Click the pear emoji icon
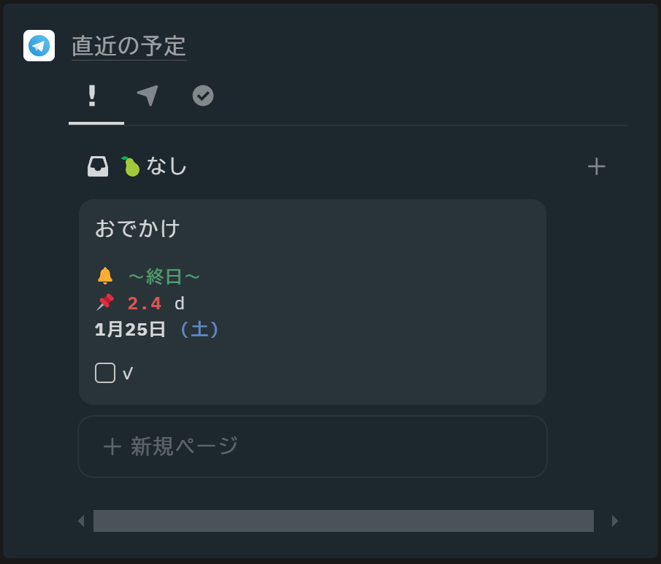The height and width of the screenshot is (564, 661). coord(131,166)
